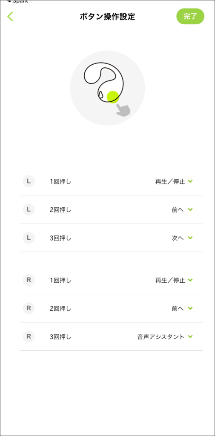Tap the 次へ value on left 3回押し
This screenshot has width=215, height=436.
tap(178, 238)
